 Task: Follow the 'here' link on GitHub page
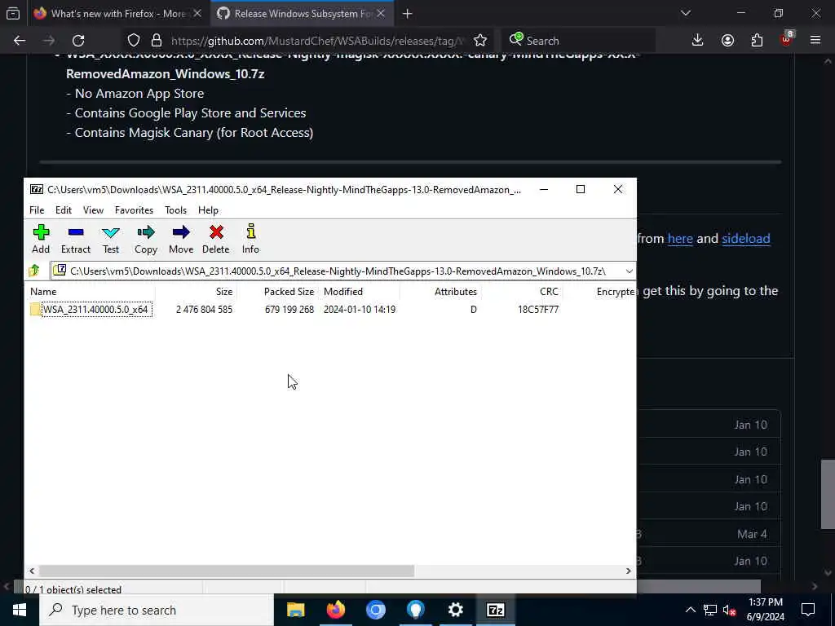(680, 239)
